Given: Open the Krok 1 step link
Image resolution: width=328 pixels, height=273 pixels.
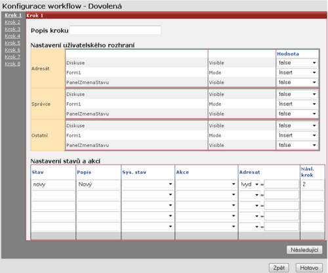Looking at the screenshot, I should coord(13,15).
